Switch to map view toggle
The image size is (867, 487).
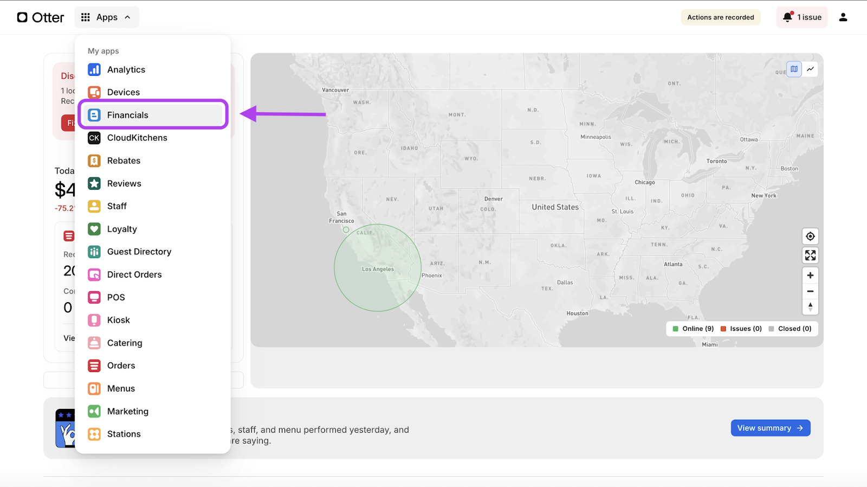click(794, 69)
